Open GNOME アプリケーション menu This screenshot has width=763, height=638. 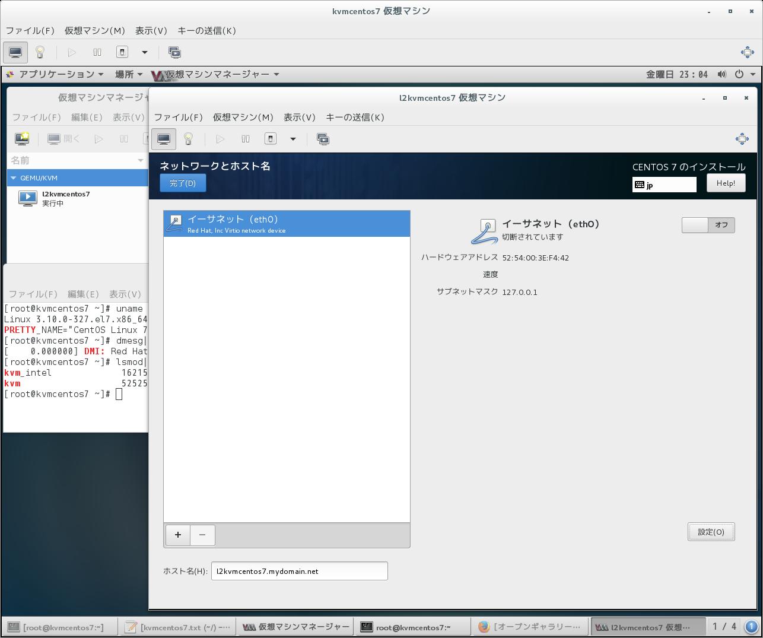coord(56,74)
